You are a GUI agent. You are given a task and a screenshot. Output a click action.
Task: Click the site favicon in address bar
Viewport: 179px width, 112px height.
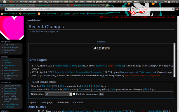point(6,9)
